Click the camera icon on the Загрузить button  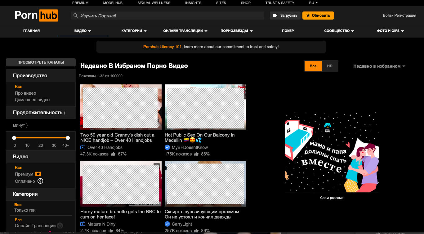point(275,16)
